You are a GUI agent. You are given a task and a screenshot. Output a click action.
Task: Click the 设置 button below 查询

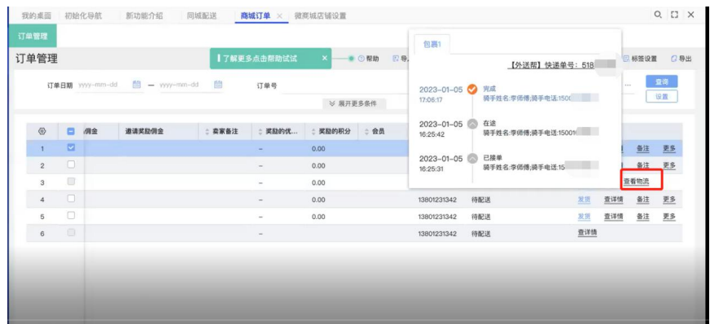click(661, 96)
